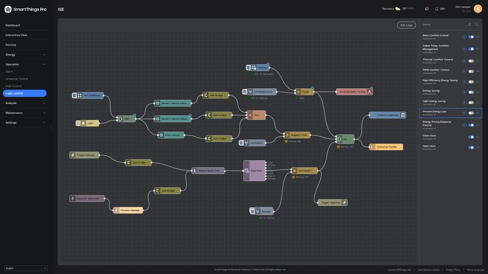The image size is (488, 274).
Task: Run the Basic Comfort Control automation
Action: click(464, 37)
